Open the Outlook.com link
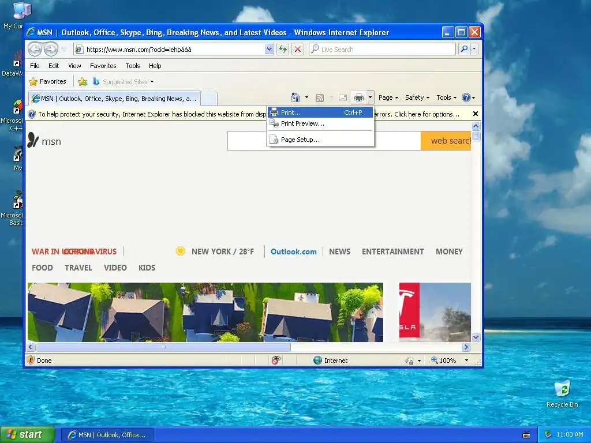The image size is (591, 443). (293, 251)
